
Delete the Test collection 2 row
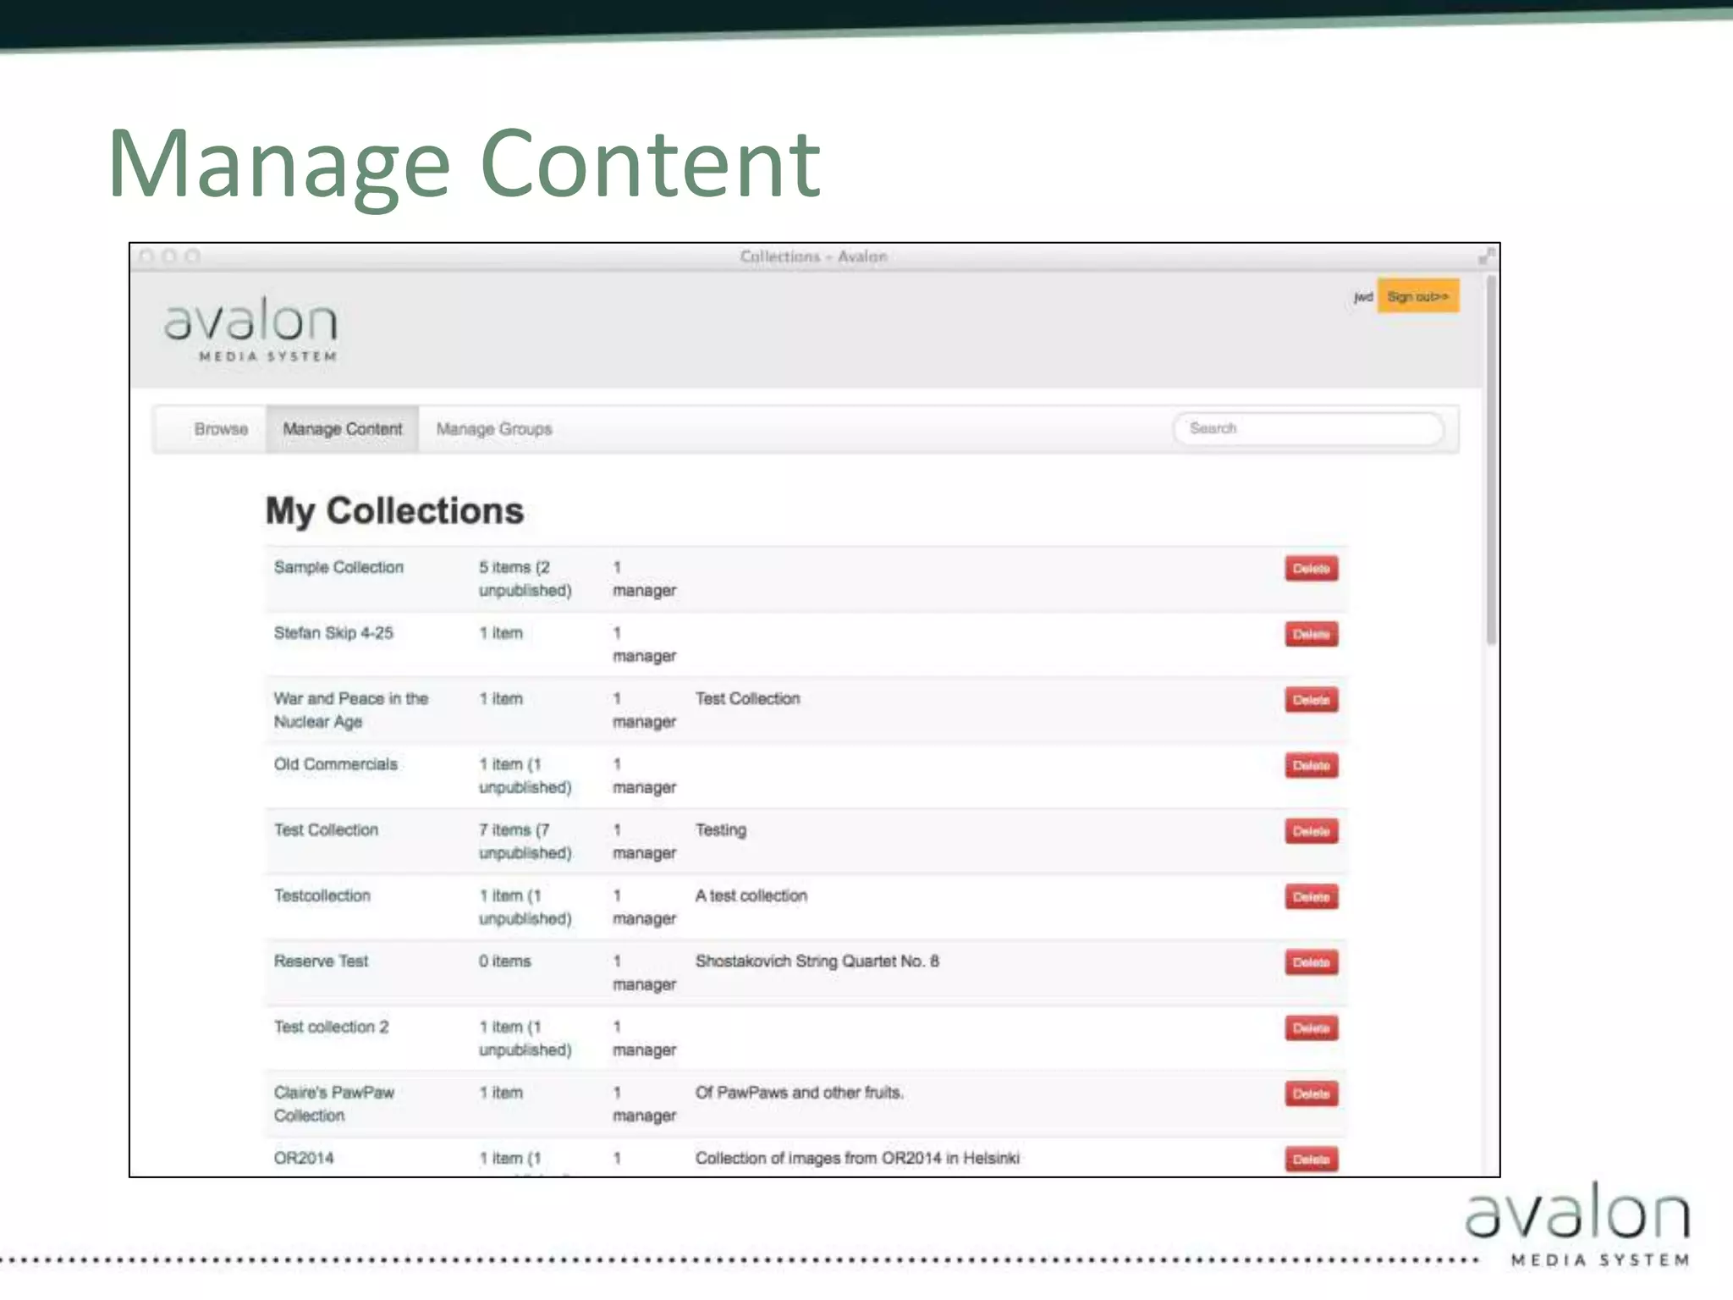coord(1312,1028)
